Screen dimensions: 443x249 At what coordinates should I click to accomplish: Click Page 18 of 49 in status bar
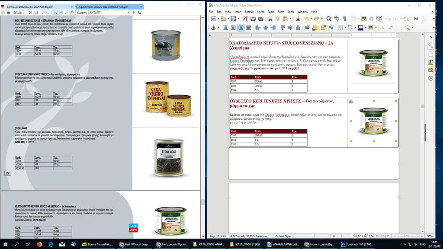click(218, 236)
